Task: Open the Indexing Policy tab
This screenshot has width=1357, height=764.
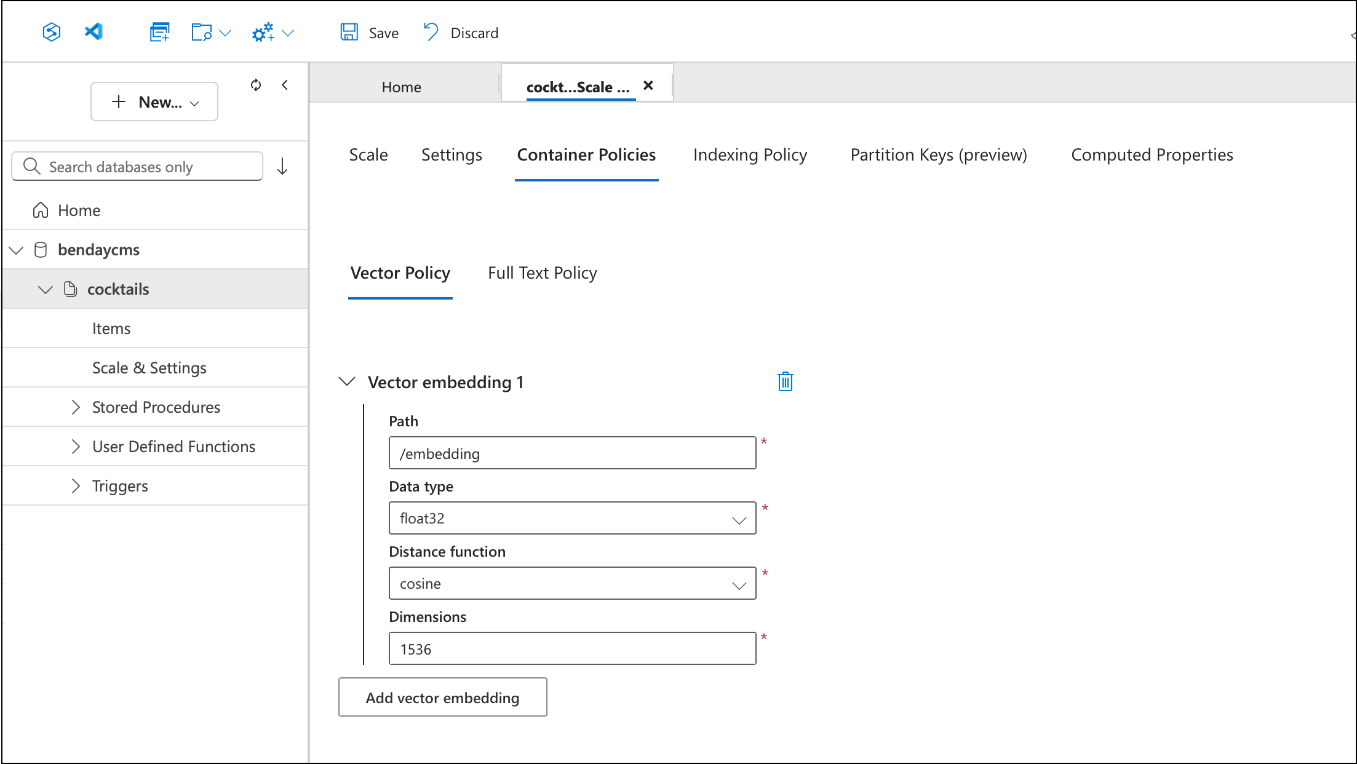Action: (750, 155)
